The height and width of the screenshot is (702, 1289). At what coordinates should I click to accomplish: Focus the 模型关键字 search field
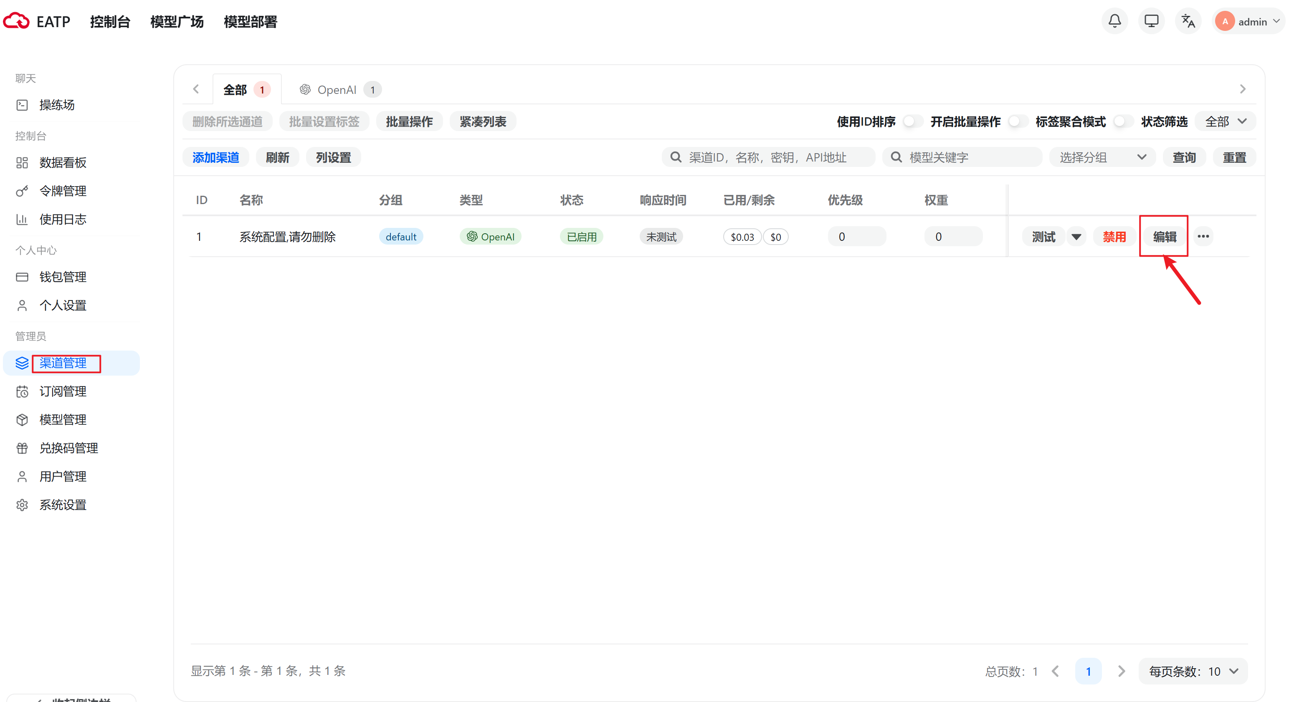tap(962, 157)
